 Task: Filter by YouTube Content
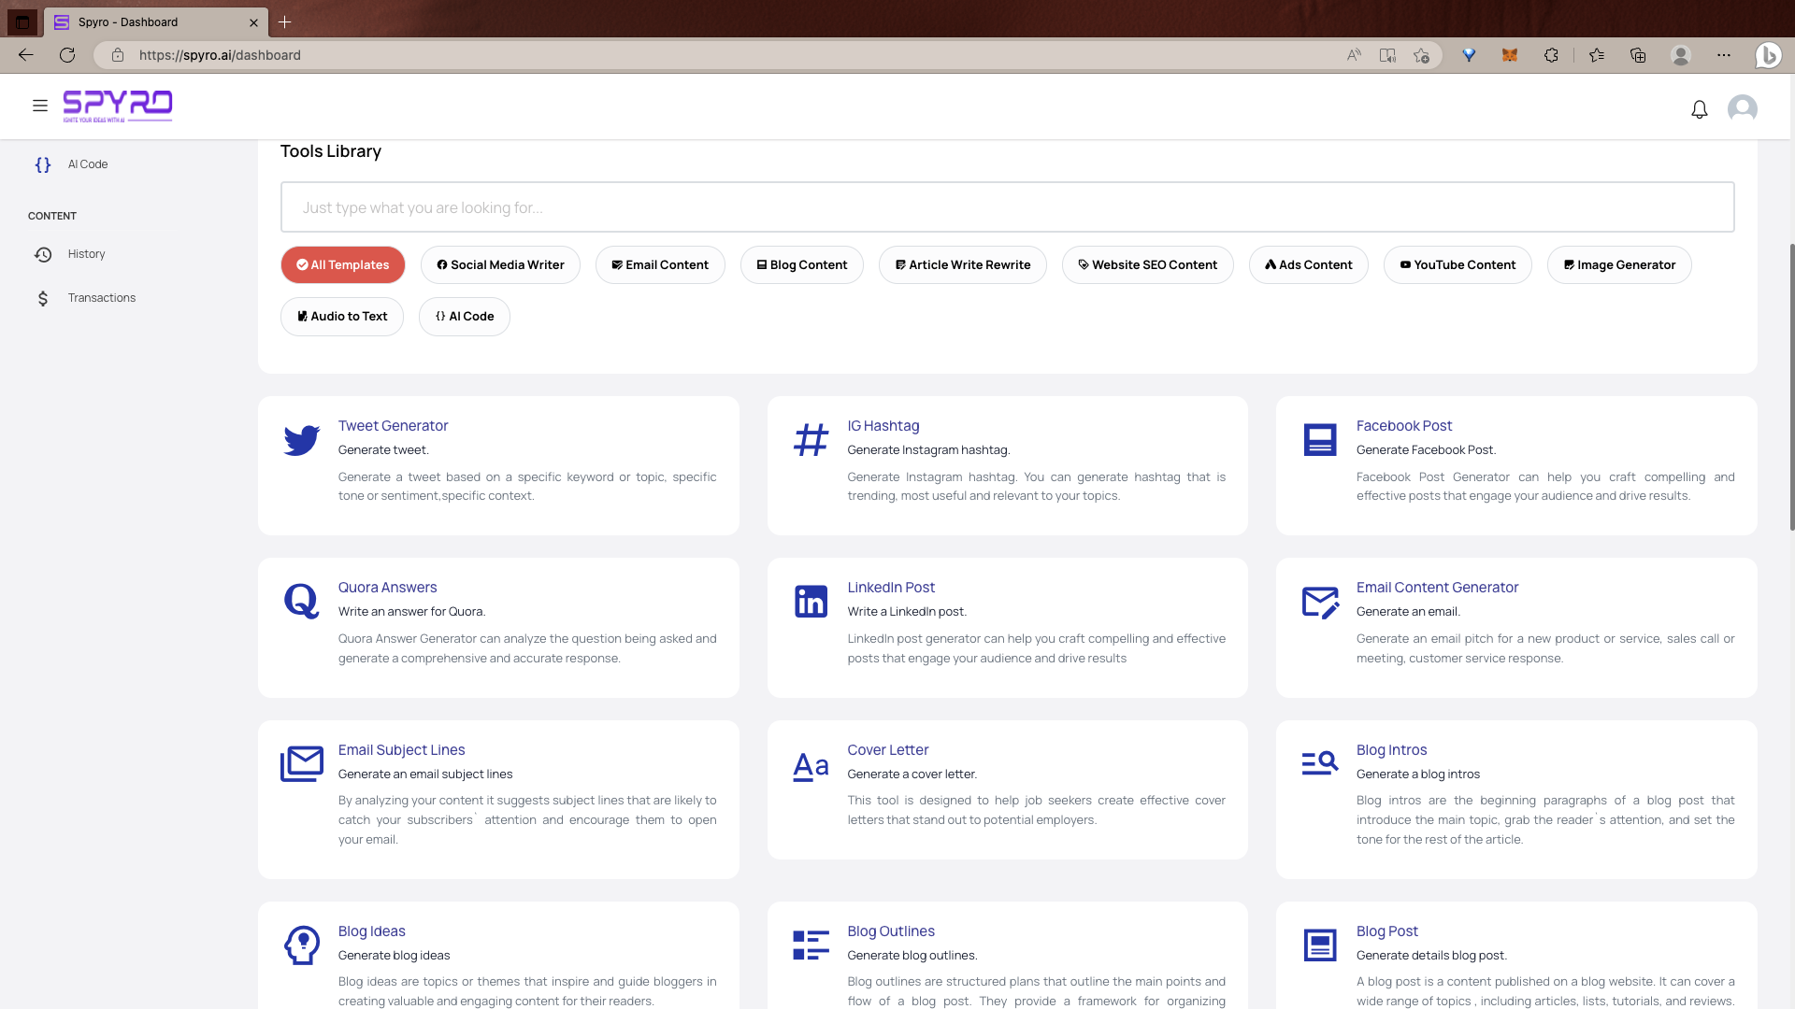[x=1458, y=265]
